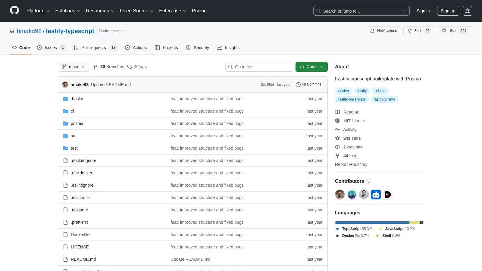Open the green Code dropdown button

[311, 67]
